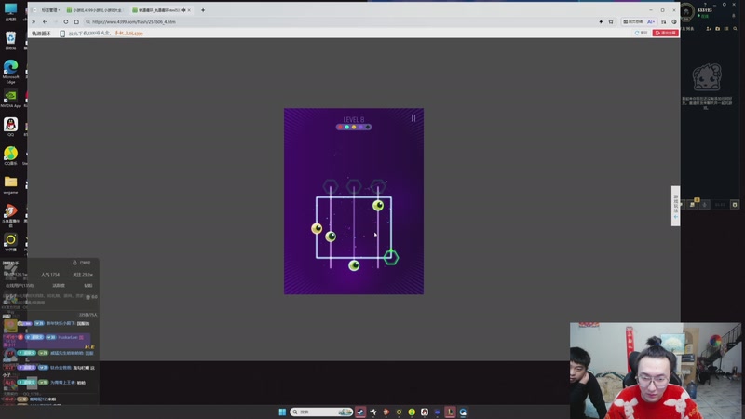Viewport: 745px width, 419px height.
Task: Open the green QQ Music taskbar icon
Action: (412, 412)
